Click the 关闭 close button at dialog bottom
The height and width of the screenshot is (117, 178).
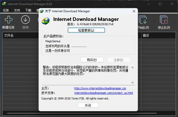click(x=88, y=105)
